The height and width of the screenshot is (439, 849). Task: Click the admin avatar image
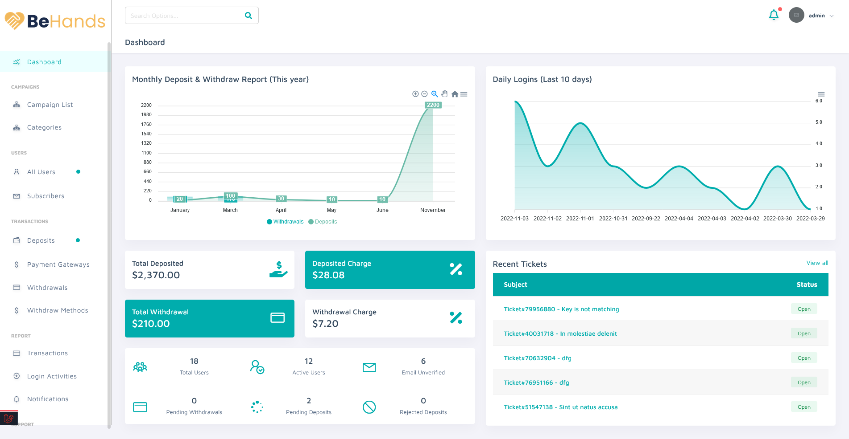[x=796, y=15]
